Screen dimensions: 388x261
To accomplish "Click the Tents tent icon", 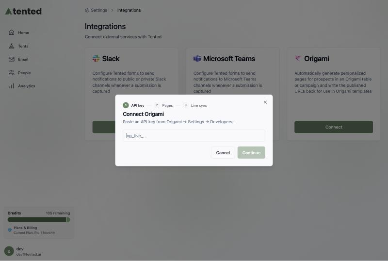I will 11,46.
